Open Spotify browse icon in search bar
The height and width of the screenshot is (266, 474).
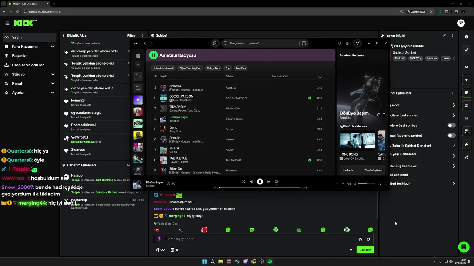point(304,43)
